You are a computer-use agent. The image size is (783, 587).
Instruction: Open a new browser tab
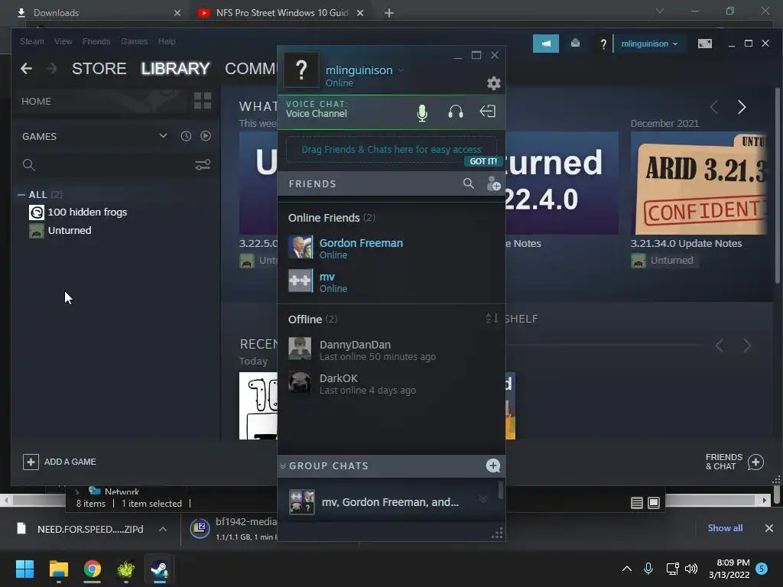389,13
